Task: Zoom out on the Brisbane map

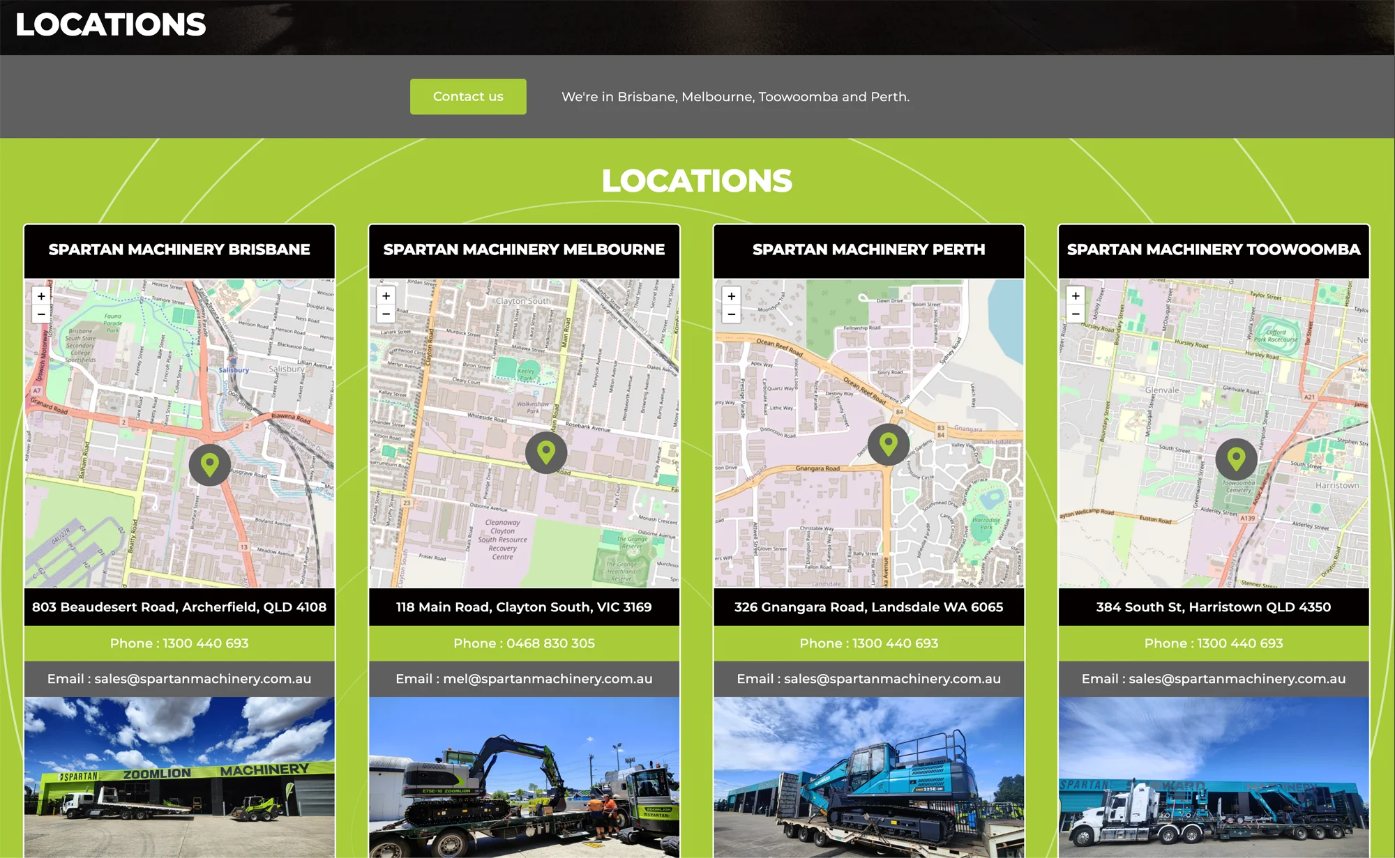Action: (x=42, y=314)
